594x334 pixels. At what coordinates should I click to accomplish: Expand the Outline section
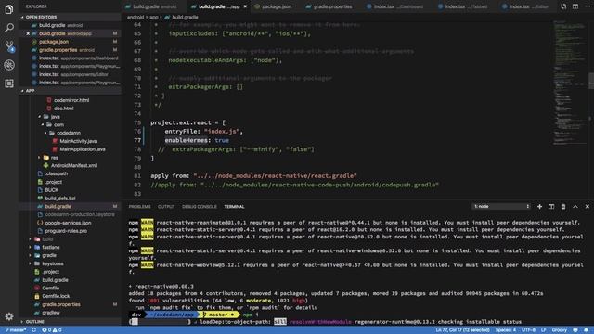pyautogui.click(x=35, y=322)
